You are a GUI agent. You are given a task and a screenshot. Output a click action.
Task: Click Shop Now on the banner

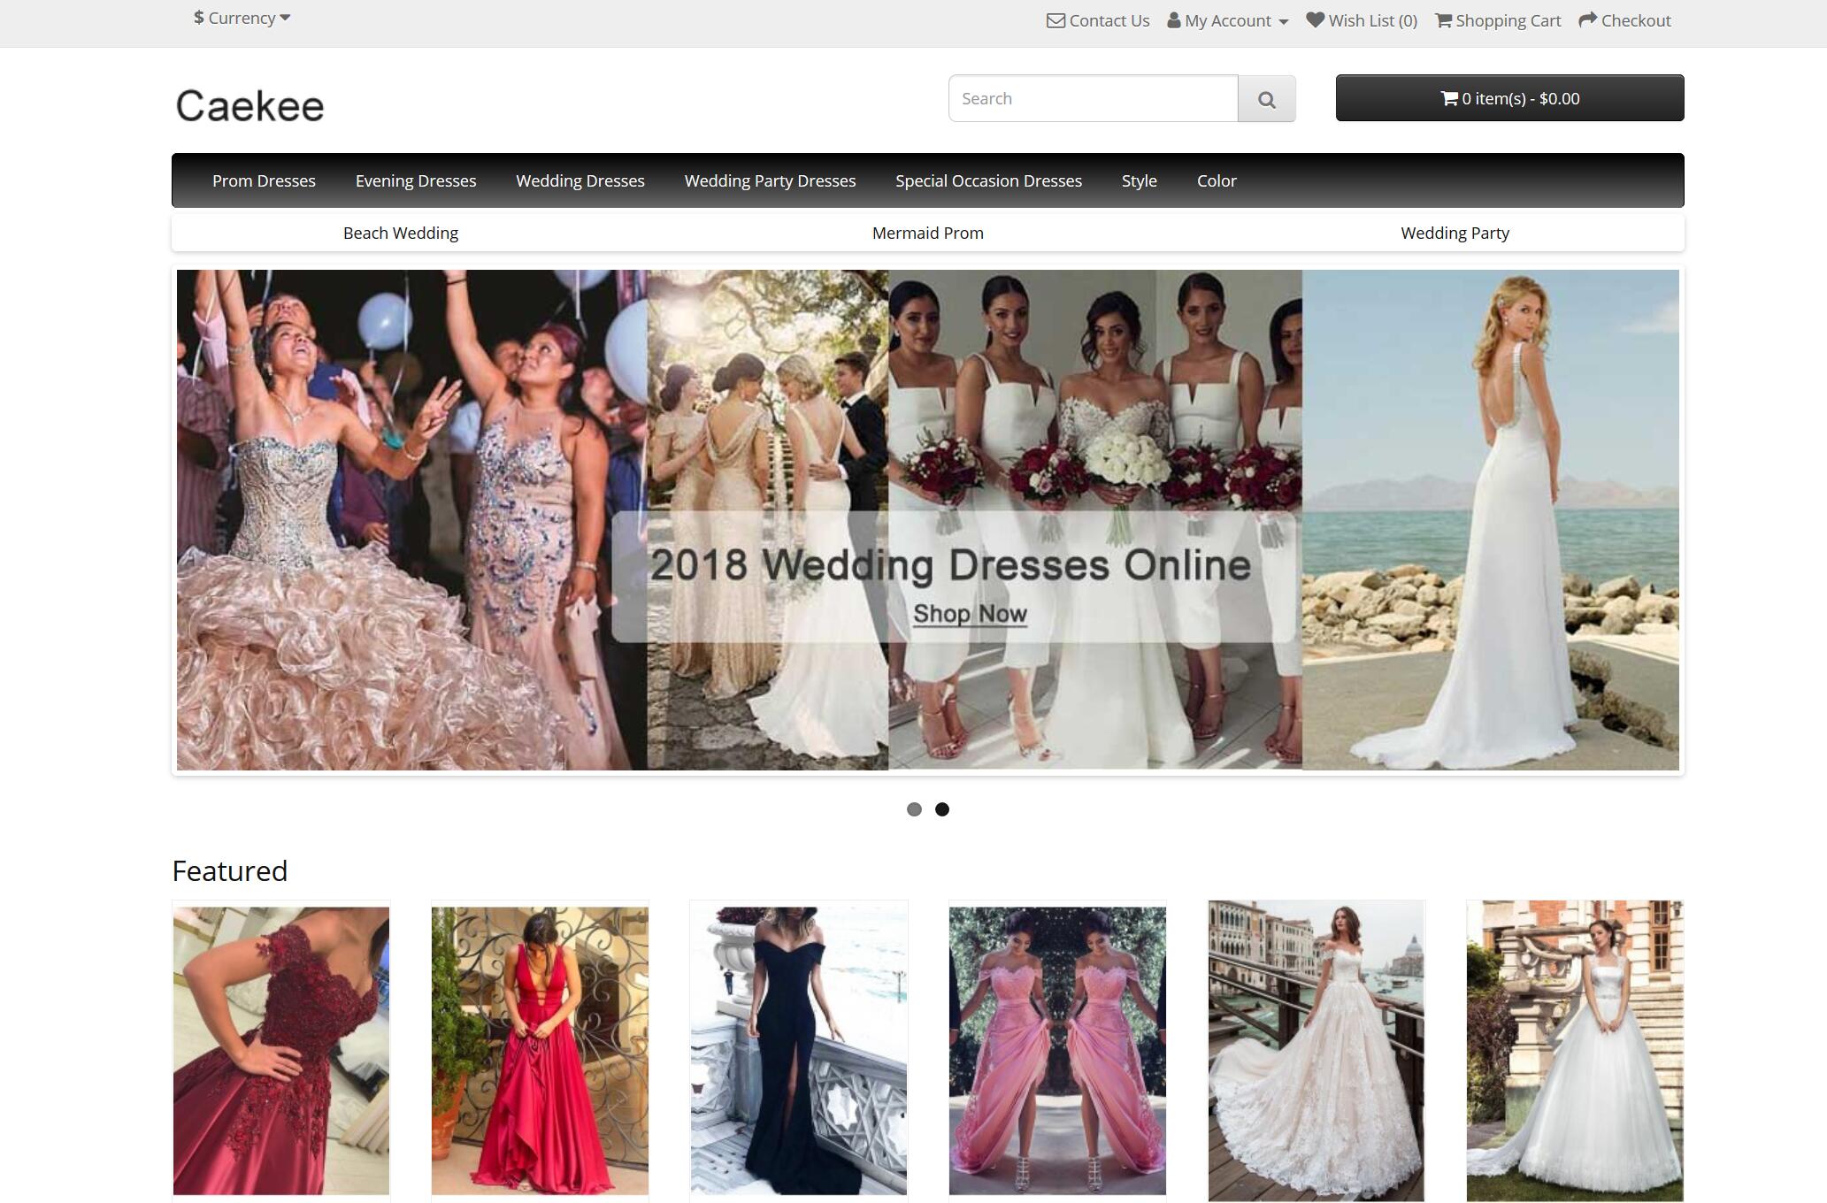point(970,614)
